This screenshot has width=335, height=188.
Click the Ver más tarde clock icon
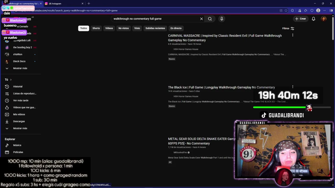(x=7, y=101)
